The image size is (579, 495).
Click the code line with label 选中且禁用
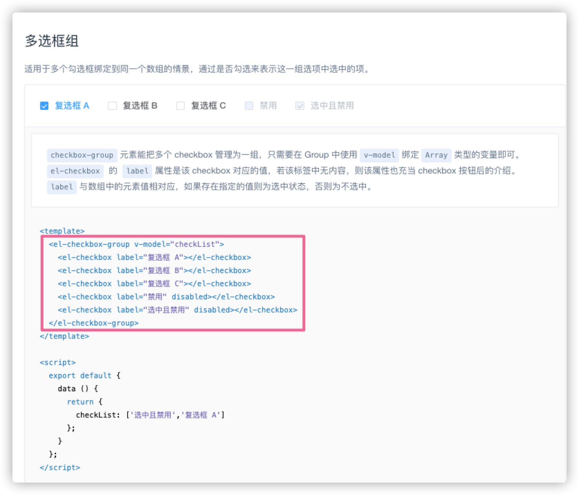[177, 310]
